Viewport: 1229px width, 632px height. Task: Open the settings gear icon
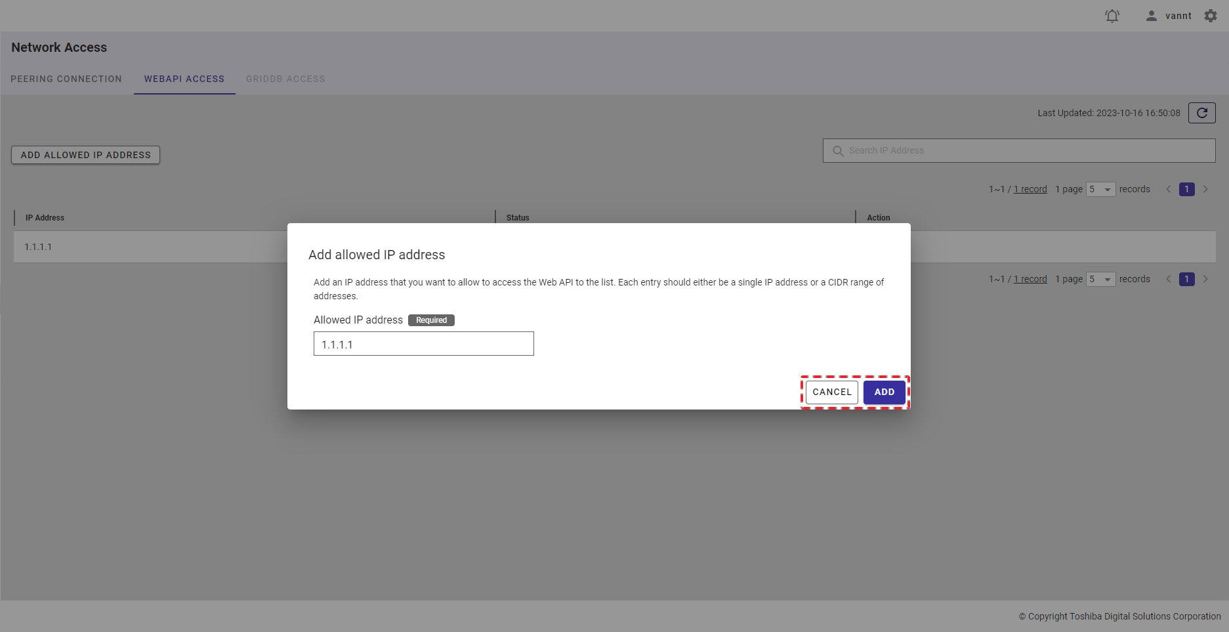(x=1211, y=16)
